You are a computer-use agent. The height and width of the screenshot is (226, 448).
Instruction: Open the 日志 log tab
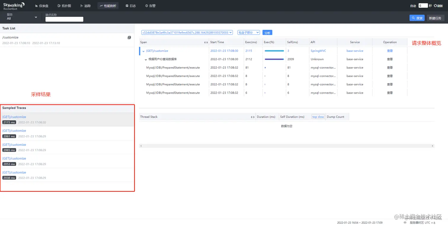tap(131, 6)
